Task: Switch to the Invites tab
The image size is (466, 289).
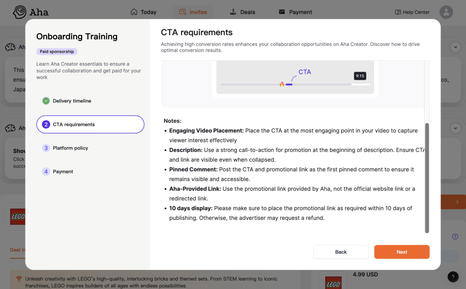Action: [x=193, y=12]
